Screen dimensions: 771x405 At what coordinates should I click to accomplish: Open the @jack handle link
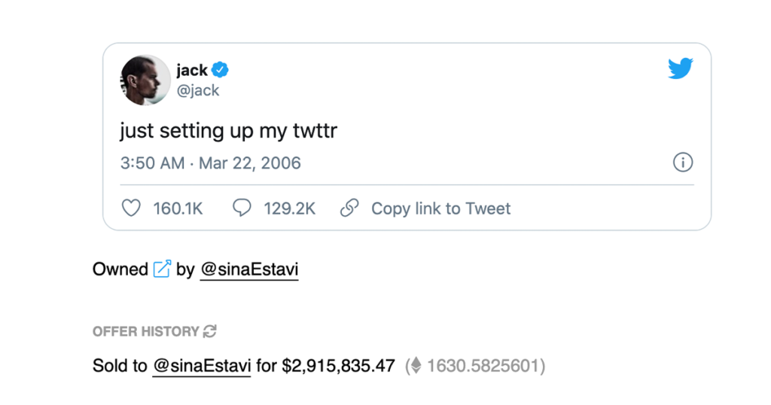198,90
